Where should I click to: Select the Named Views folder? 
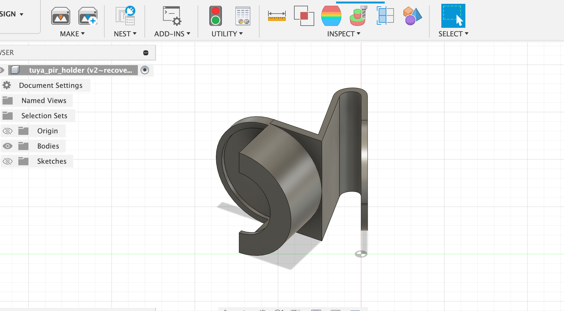(x=44, y=101)
